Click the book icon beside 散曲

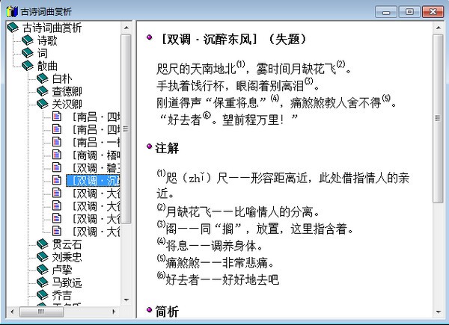click(x=28, y=66)
